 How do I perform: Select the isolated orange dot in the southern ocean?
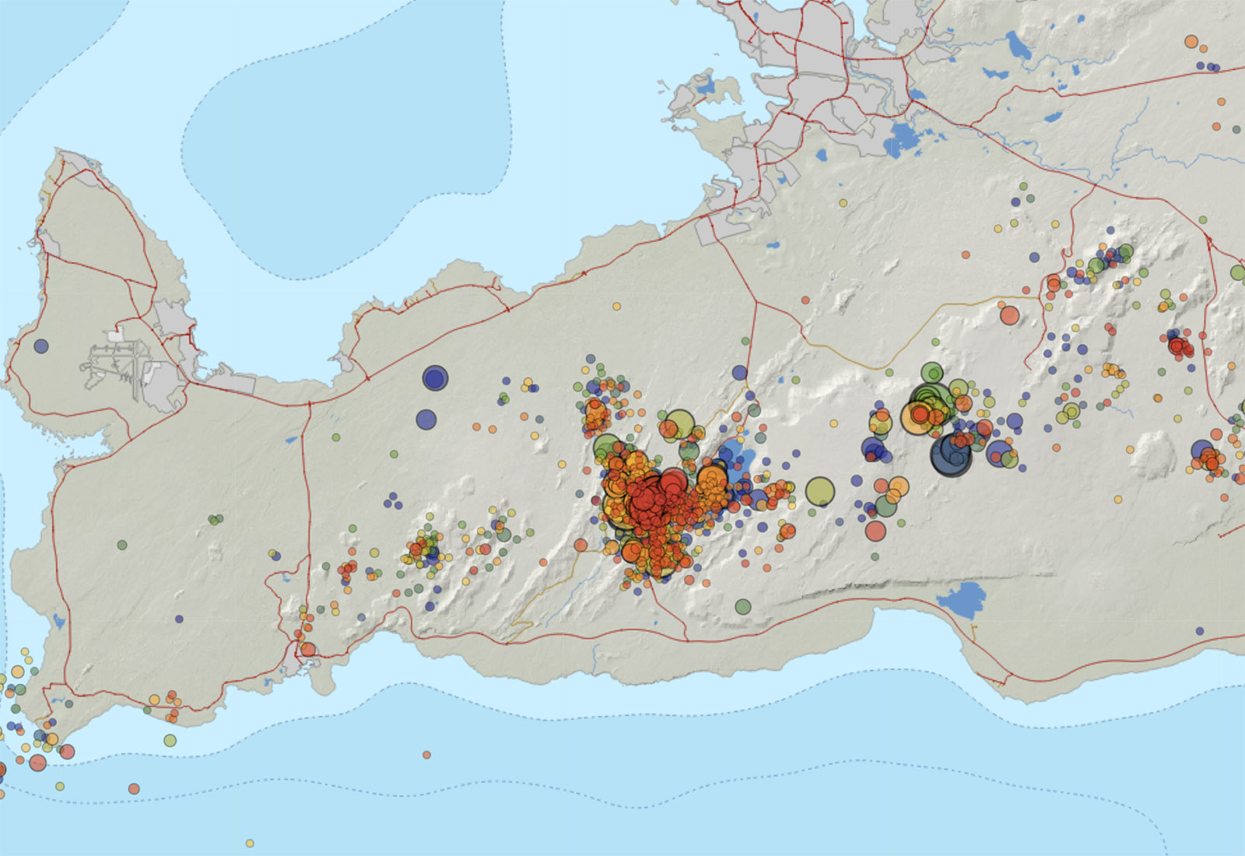[x=426, y=755]
